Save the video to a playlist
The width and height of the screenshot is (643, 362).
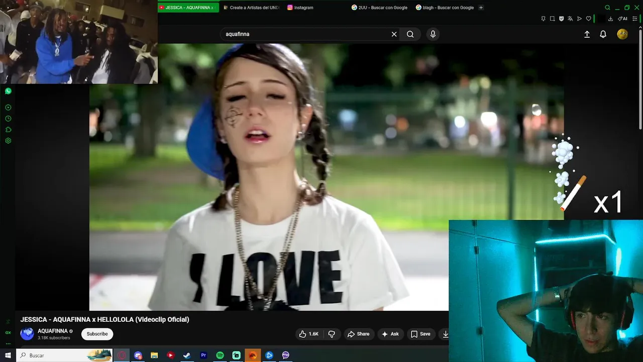tap(420, 334)
